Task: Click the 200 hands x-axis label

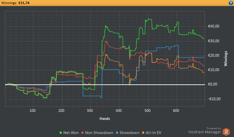Action: [x=61, y=111]
